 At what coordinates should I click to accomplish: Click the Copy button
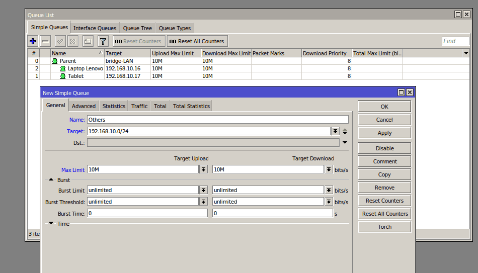pyautogui.click(x=384, y=174)
